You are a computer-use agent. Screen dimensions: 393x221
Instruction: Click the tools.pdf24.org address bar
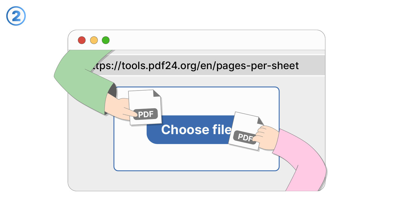coord(197,65)
